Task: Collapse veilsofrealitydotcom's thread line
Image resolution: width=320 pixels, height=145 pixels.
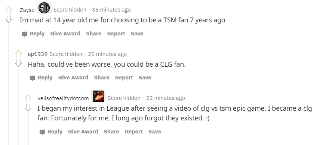Action: click(x=28, y=129)
